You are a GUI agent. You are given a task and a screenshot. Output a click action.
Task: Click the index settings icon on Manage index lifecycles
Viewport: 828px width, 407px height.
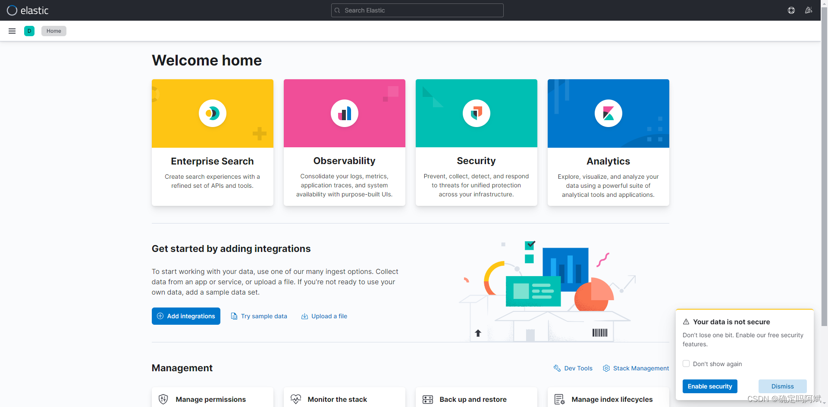[560, 399]
